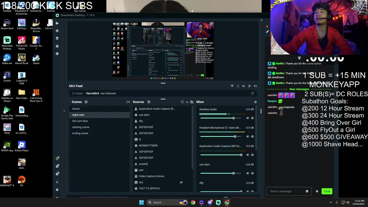
Task: Open chat settings gear icon
Action: (317, 191)
